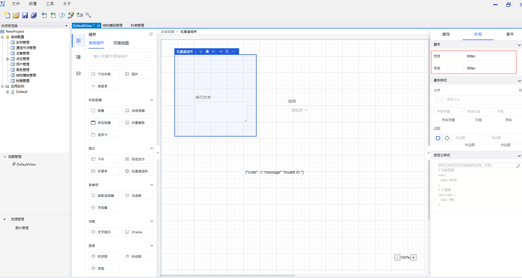Image resolution: width=522 pixels, height=278 pixels.
Task: Click the magic wand toolbar icon
Action: coord(88,15)
